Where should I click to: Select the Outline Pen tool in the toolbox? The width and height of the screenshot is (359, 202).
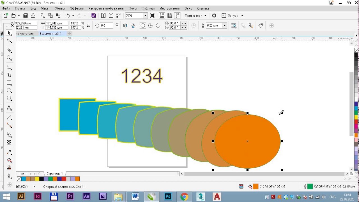pyautogui.click(x=9, y=176)
